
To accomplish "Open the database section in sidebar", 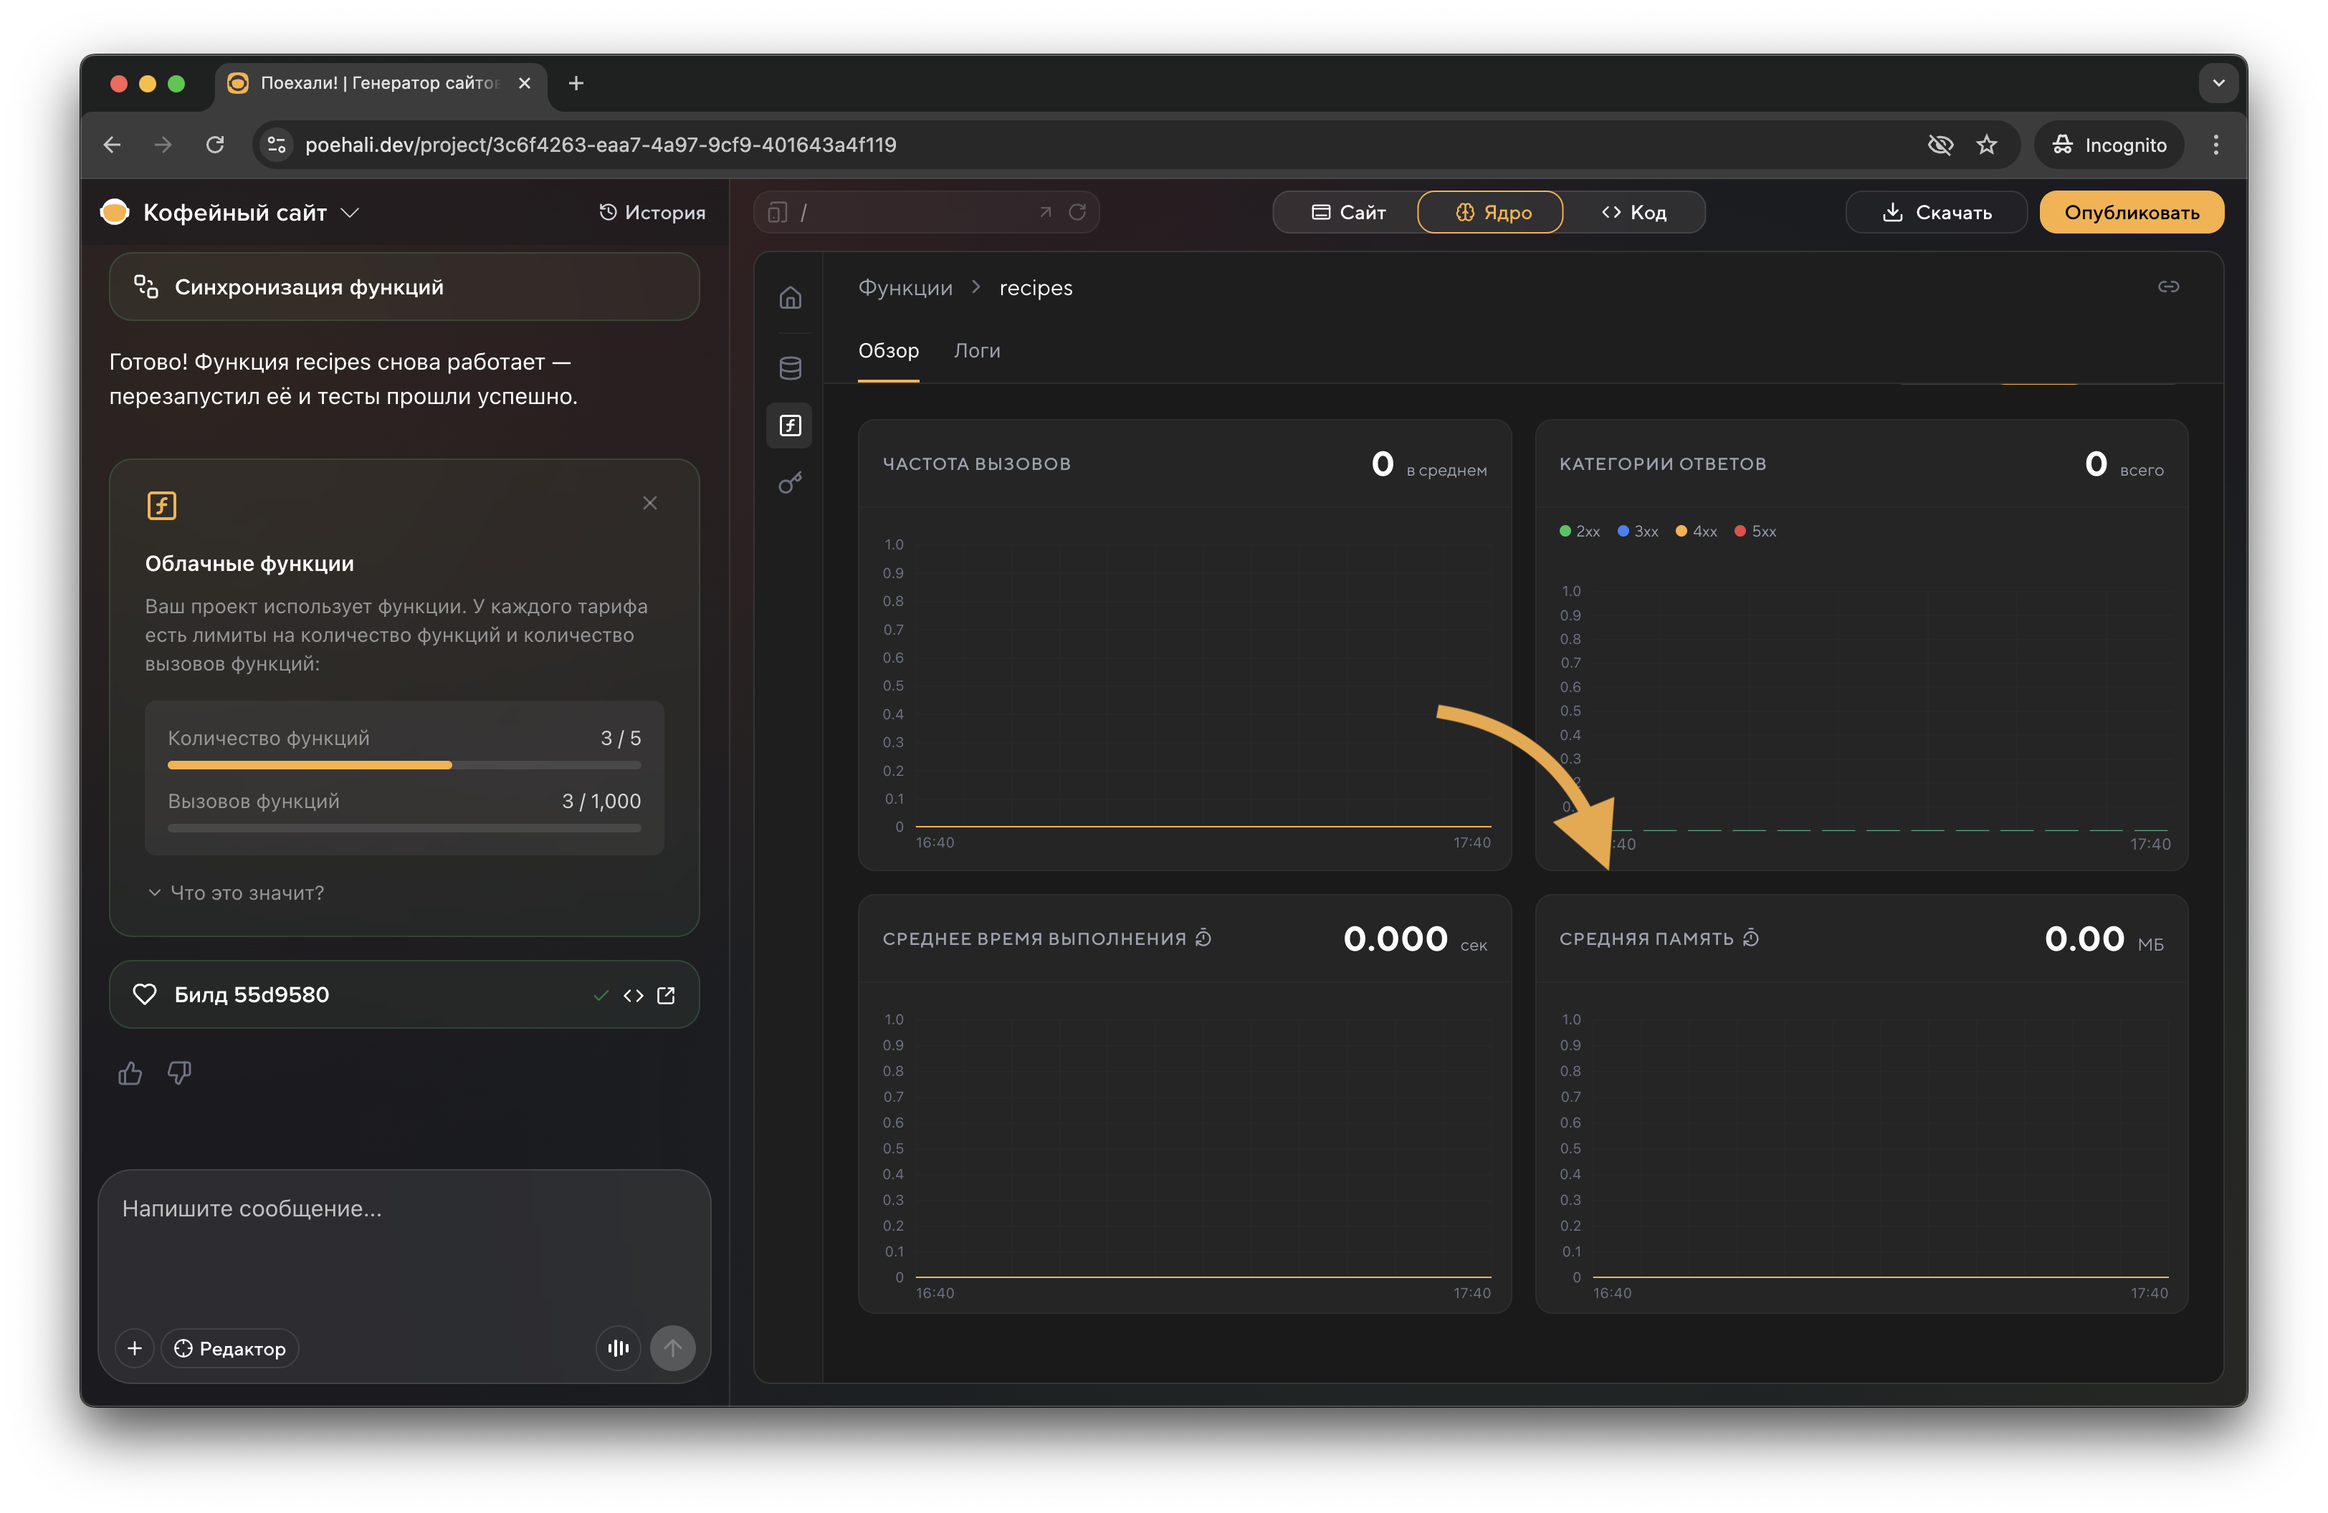I will 791,368.
